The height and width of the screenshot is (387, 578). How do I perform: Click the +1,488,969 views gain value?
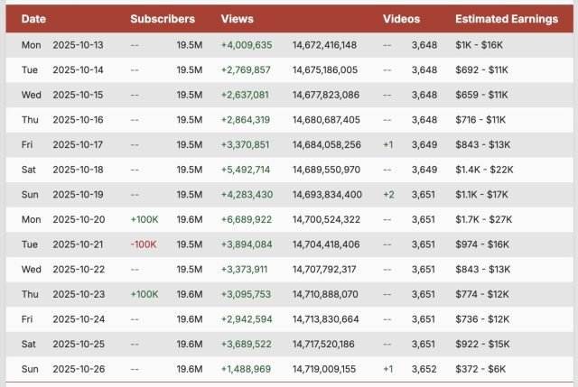click(246, 369)
